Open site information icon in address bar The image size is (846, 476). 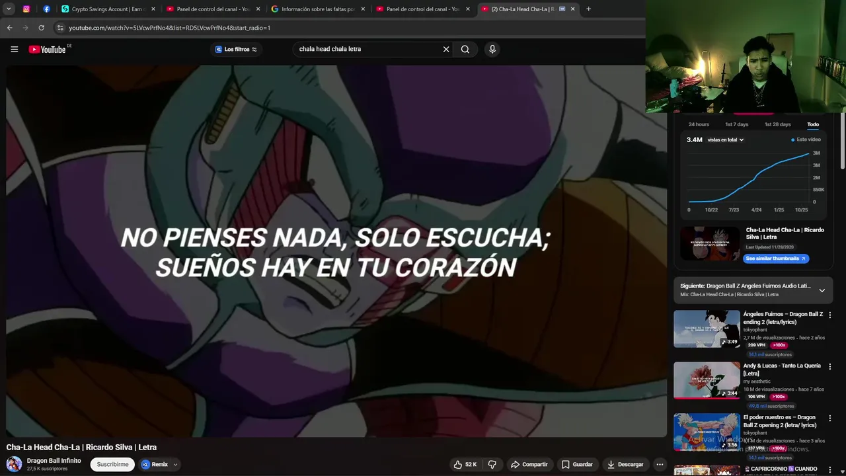point(60,28)
